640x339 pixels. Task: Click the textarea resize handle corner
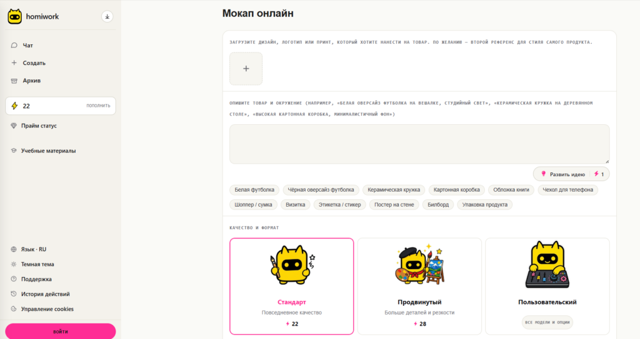(607, 162)
